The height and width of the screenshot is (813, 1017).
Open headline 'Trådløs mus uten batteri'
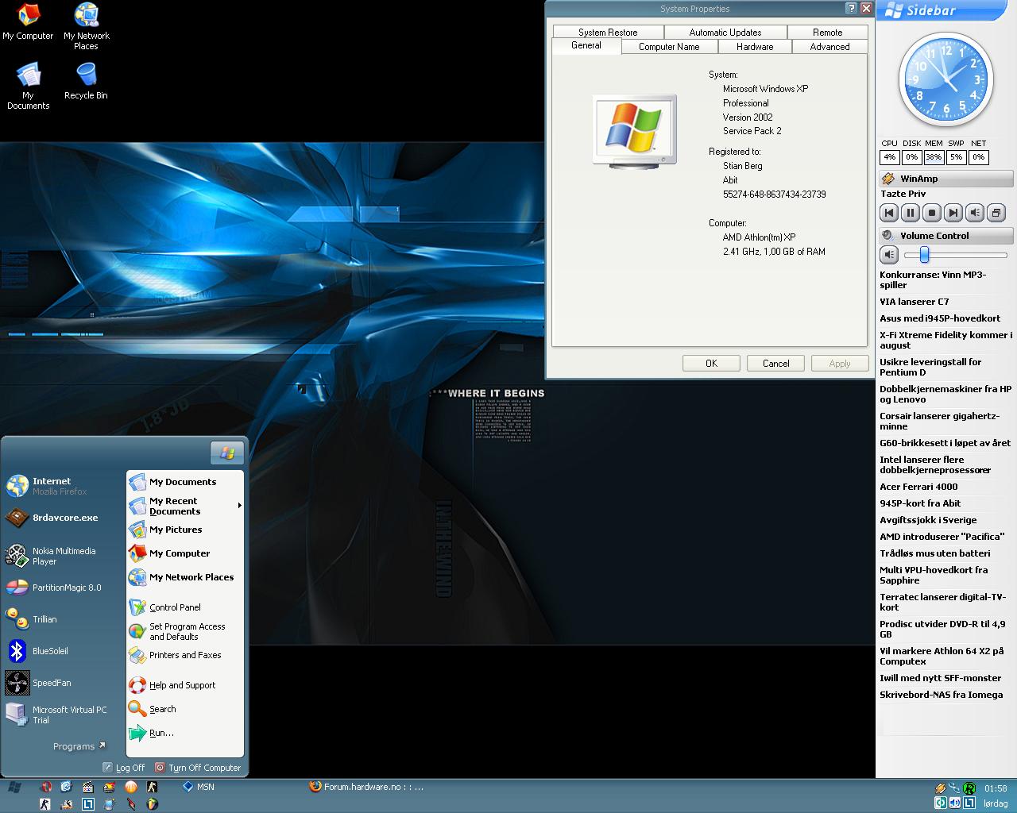pyautogui.click(x=934, y=553)
